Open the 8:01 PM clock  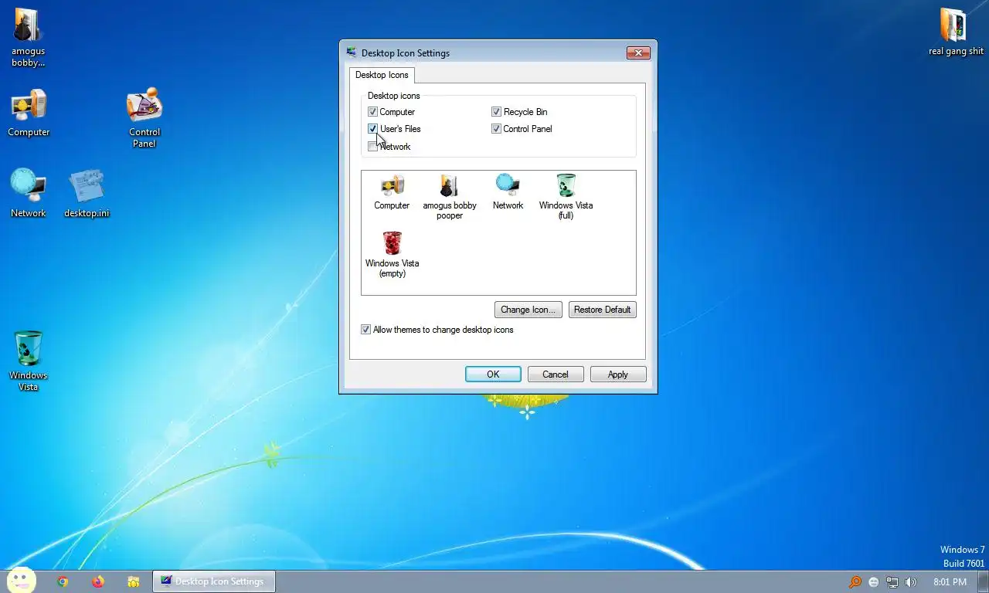[950, 581]
